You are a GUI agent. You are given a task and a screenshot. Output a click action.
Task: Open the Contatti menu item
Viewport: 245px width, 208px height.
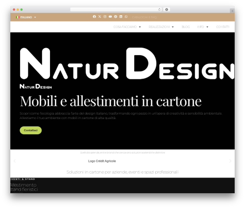(x=222, y=27)
